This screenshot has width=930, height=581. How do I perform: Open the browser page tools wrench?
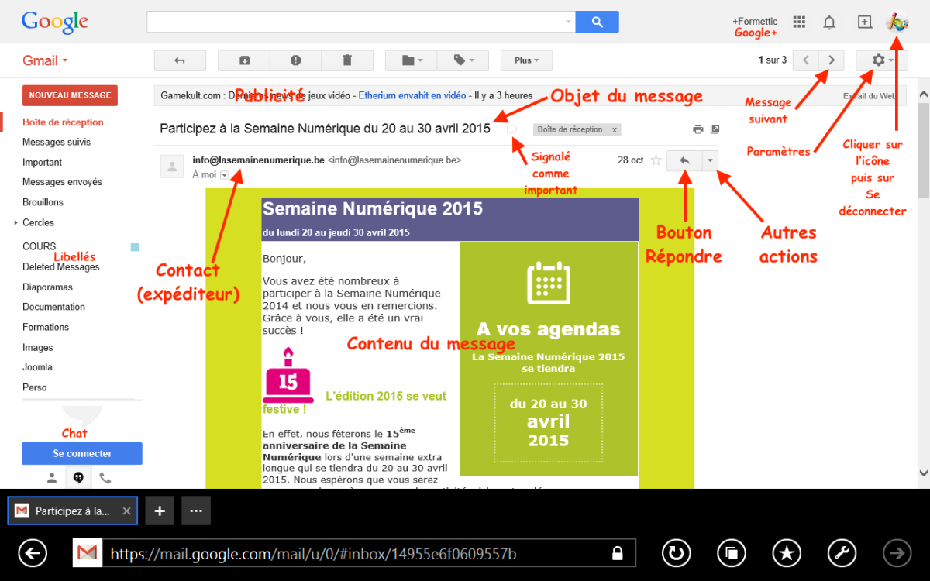pos(842,552)
